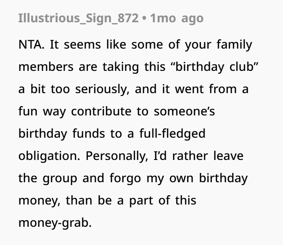Click the "NTA." verdict at comment start
This screenshot has height=245, width=283.
(32, 45)
